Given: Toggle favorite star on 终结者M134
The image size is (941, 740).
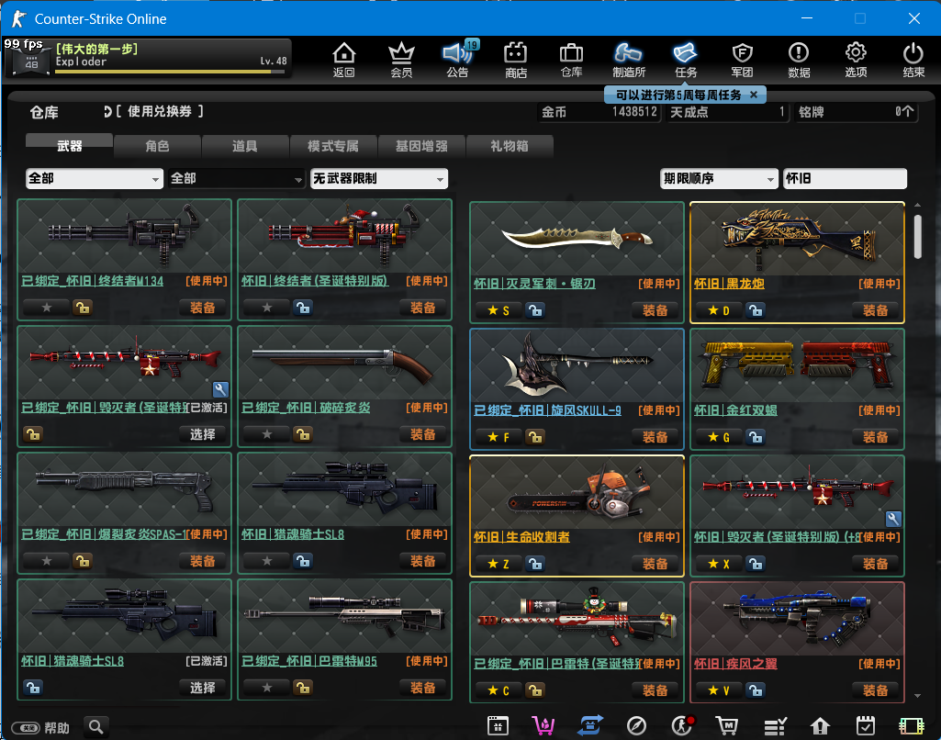Looking at the screenshot, I should (x=47, y=308).
